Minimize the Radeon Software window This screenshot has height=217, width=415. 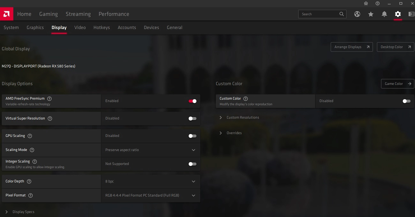click(x=389, y=4)
